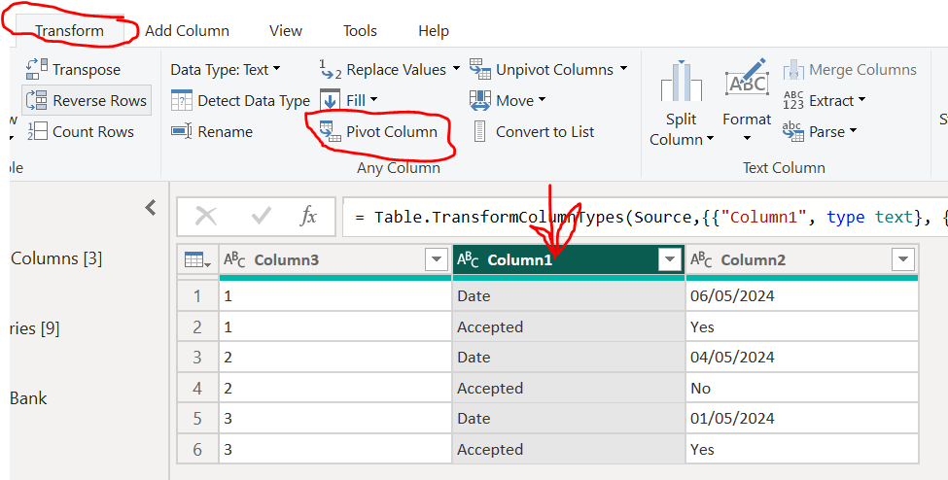Open the Replace Values dropdown arrow

point(456,69)
